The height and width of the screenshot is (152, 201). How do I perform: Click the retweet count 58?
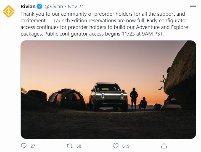[x=79, y=146]
